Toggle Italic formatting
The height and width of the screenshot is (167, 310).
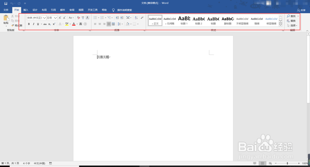pos(33,24)
